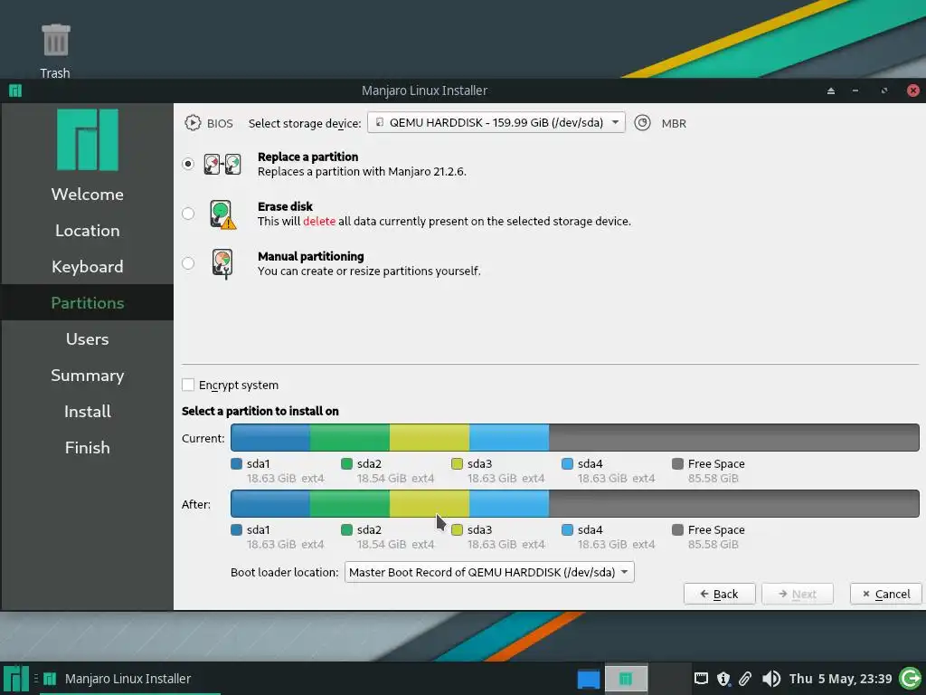
Task: Go to the Partitions step in the sidebar
Action: point(88,302)
